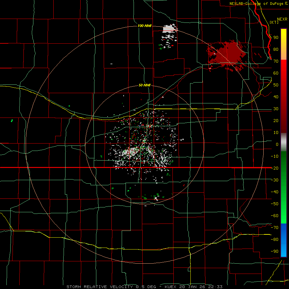This screenshot has width=289, height=289.
Task: Click the 80 value on velocity scale
Action: coord(276,49)
